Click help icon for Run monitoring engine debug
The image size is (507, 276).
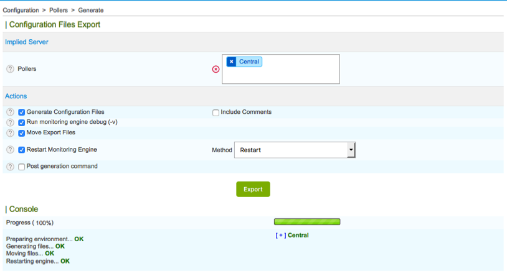10,122
